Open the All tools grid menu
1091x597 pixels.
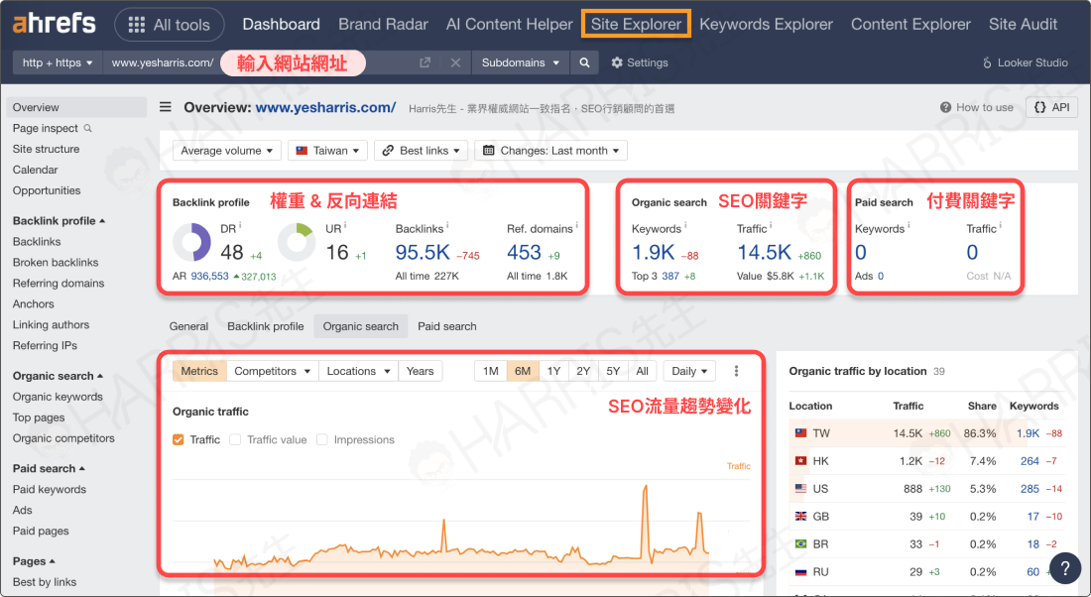[x=169, y=25]
